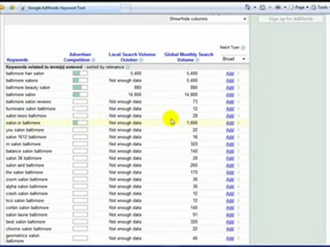The image size is (330, 247).
Task: Add the keyword baltimore salons
Action: (230, 80)
